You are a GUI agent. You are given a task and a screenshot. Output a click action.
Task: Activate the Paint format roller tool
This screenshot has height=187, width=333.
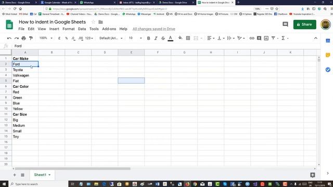click(31, 38)
